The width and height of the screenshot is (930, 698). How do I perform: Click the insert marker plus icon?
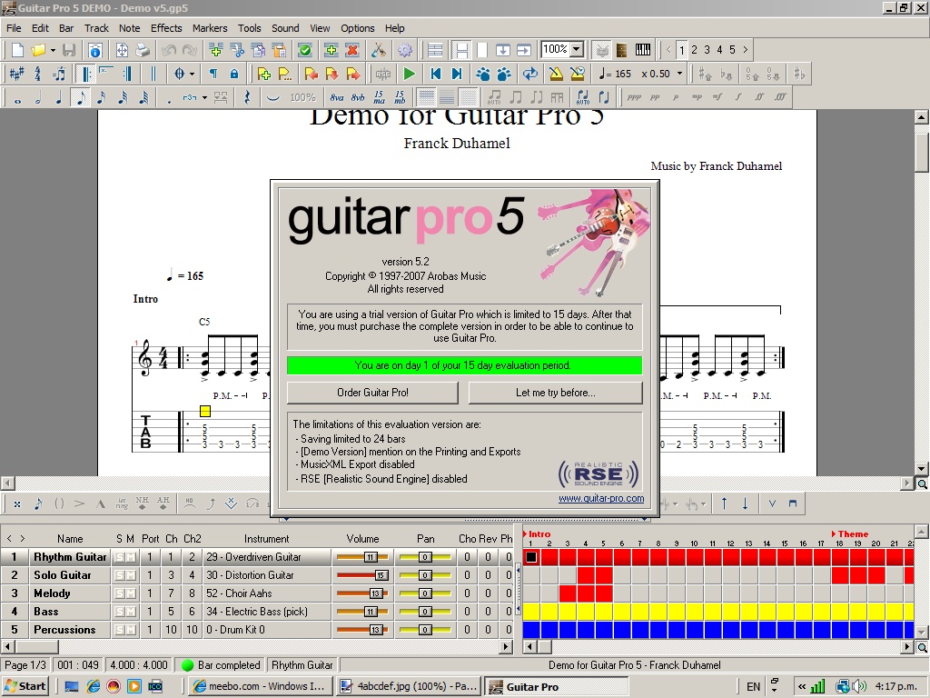pyautogui.click(x=263, y=75)
